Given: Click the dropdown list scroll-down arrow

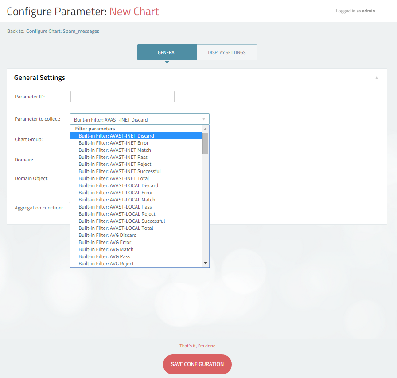Looking at the screenshot, I should 205,263.
